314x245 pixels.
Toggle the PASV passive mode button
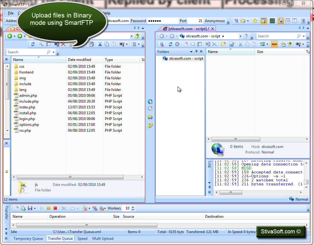pyautogui.click(x=274, y=44)
